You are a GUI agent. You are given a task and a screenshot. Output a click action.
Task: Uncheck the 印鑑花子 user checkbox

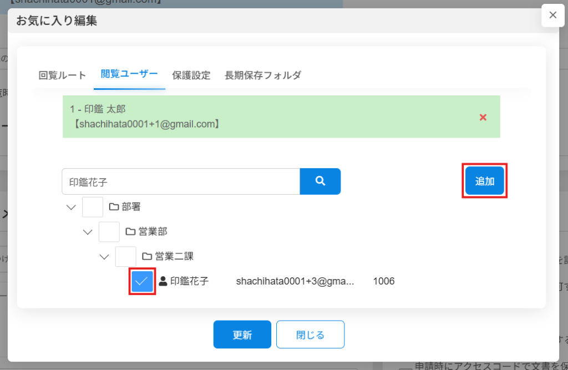[x=142, y=281]
